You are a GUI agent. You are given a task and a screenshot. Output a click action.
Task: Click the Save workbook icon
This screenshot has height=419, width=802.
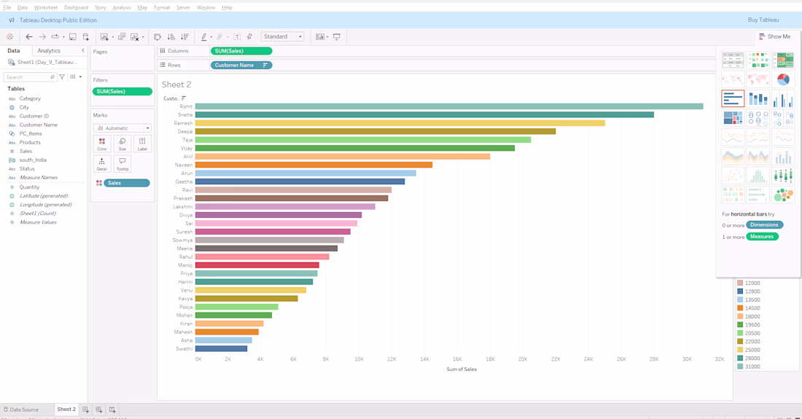coord(73,36)
